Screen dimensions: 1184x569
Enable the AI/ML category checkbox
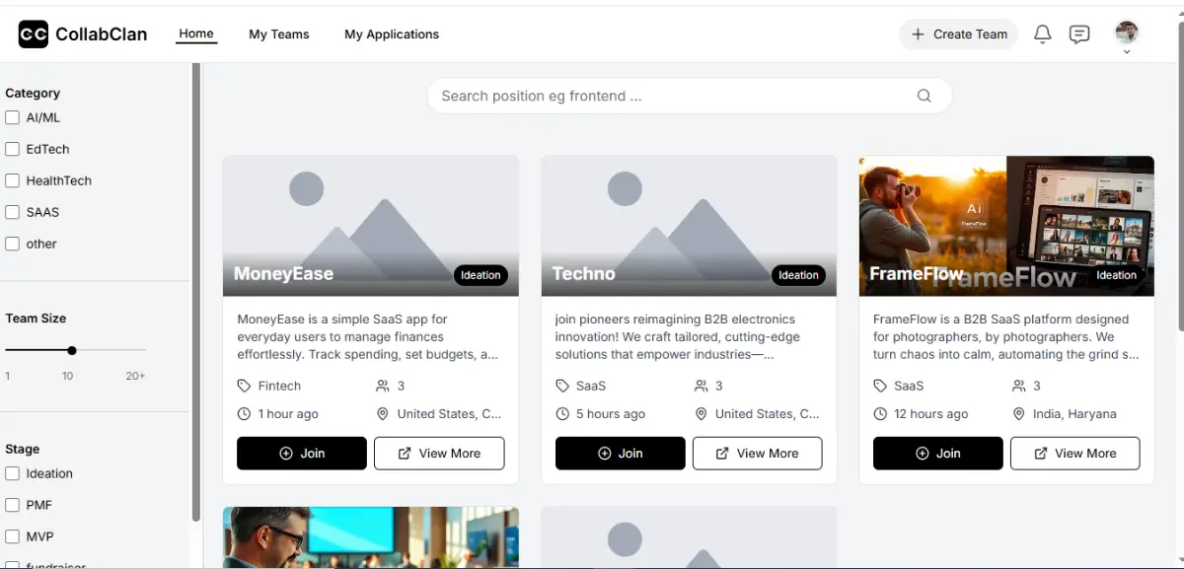click(13, 117)
